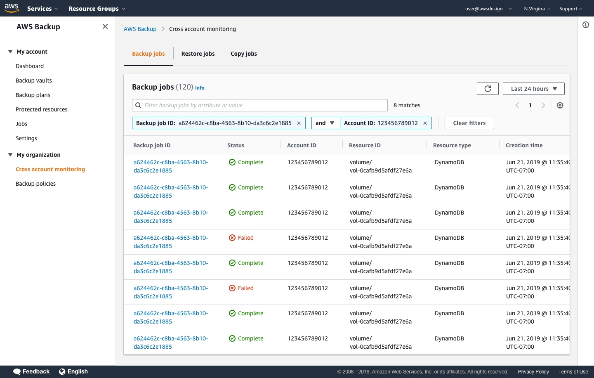594x378 pixels.
Task: Click the filter backup jobs input field
Action: pyautogui.click(x=259, y=105)
